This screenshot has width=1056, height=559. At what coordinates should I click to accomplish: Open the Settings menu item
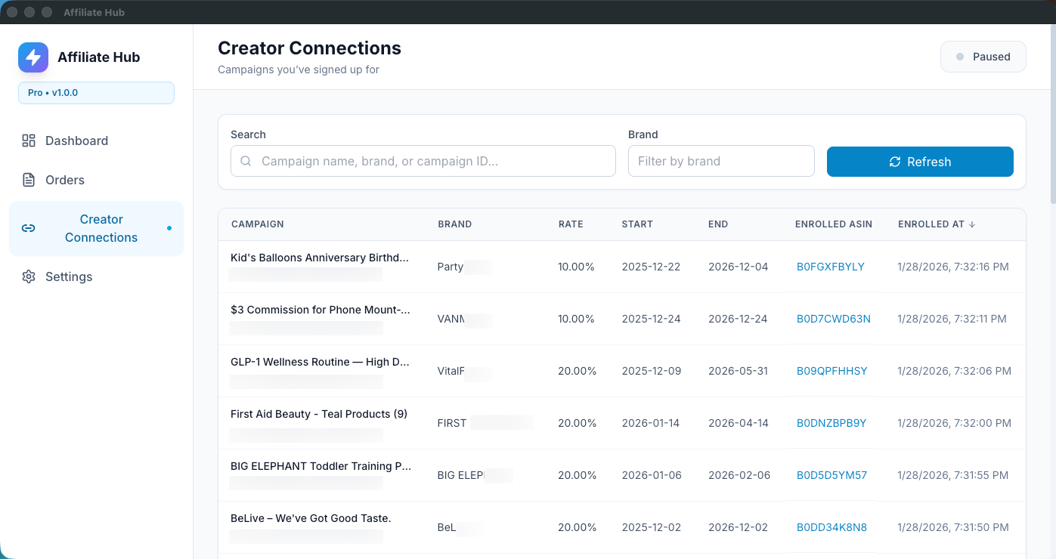click(69, 276)
